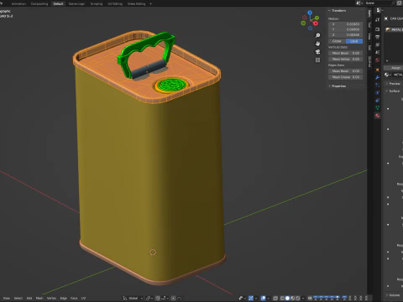
Task: Click the properties editor type icon
Action: (379, 10)
